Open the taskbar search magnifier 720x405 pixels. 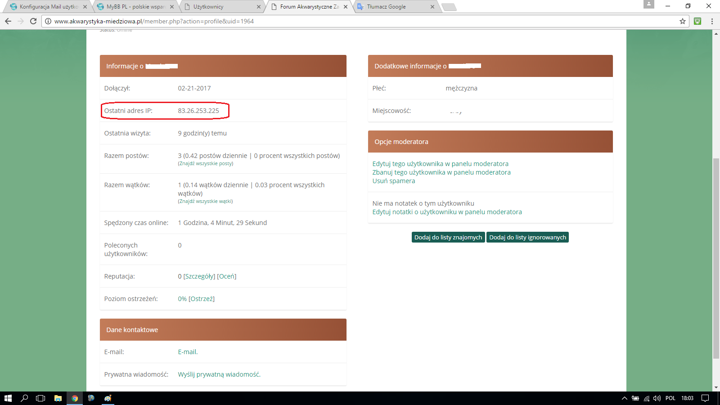click(24, 398)
